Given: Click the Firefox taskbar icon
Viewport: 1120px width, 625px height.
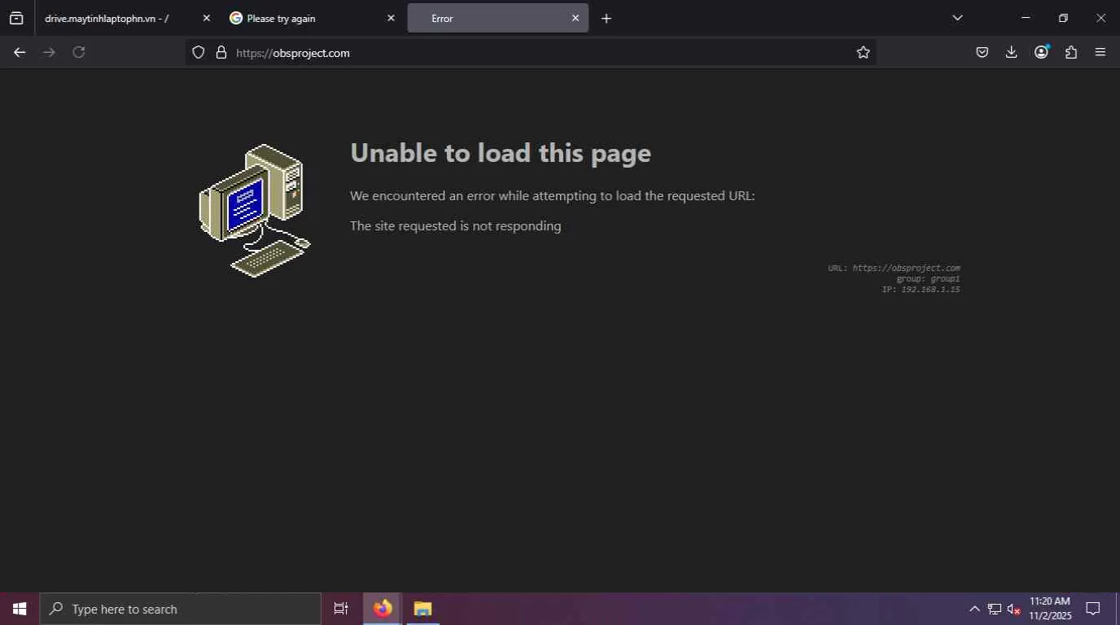Looking at the screenshot, I should (383, 609).
